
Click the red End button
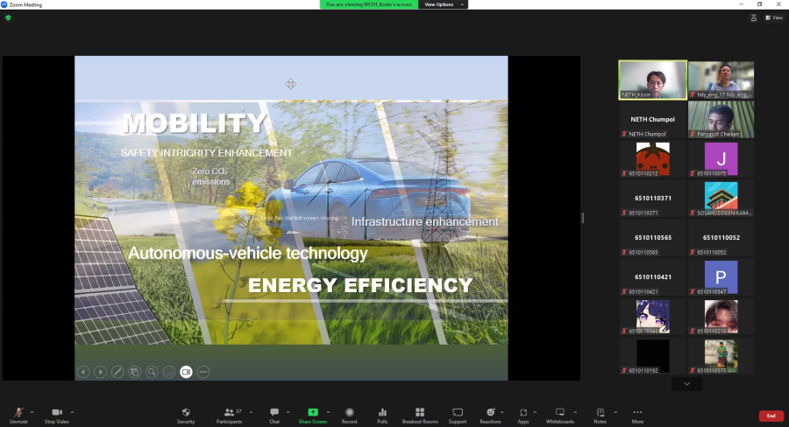pos(771,416)
